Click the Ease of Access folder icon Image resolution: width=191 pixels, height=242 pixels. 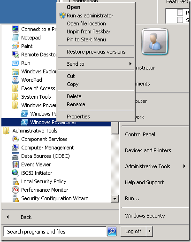coord(15,88)
